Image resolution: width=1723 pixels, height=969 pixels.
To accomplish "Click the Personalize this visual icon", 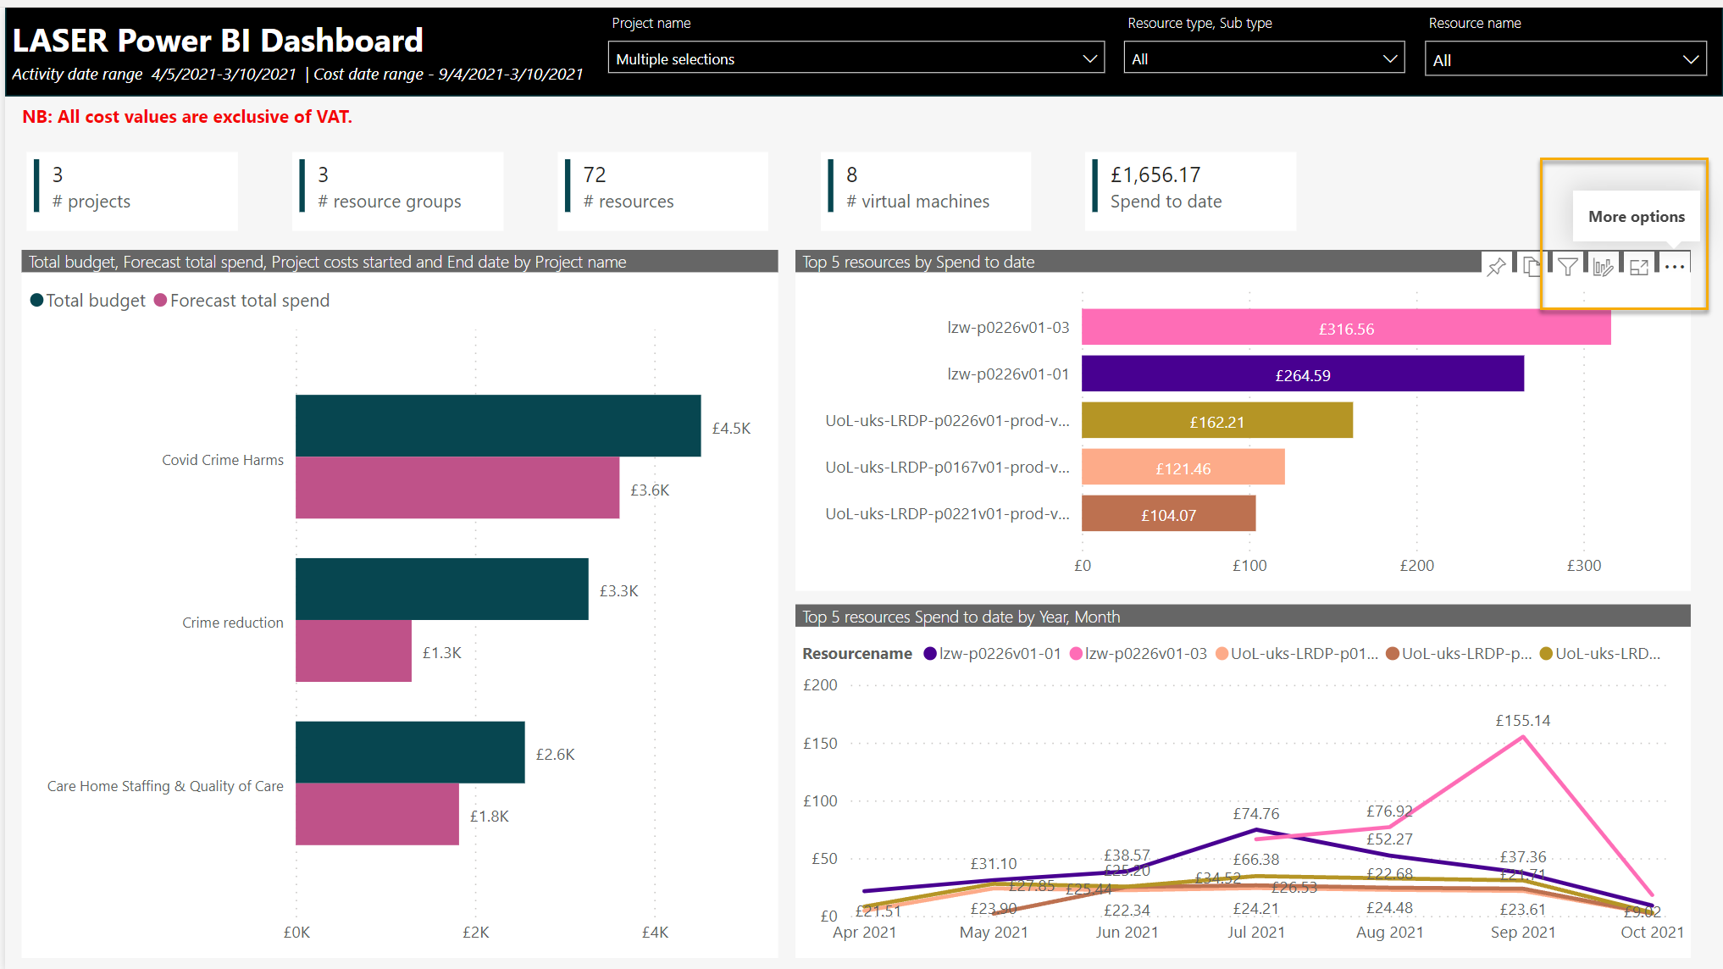I will point(1603,267).
